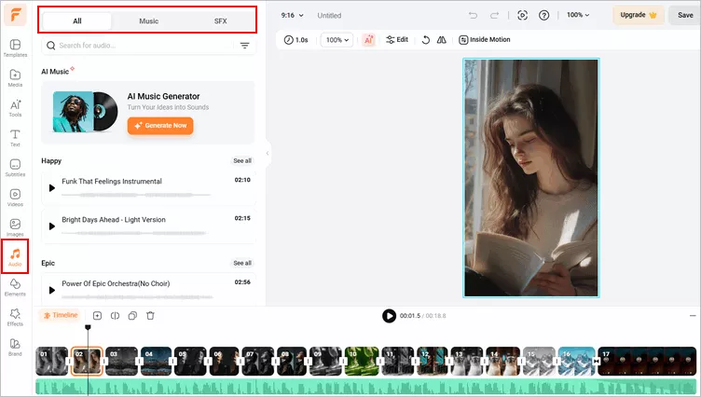
Task: Click the app logo icon
Action: point(15,15)
